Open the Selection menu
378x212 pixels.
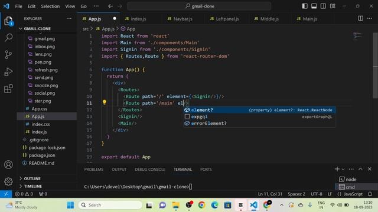50,6
